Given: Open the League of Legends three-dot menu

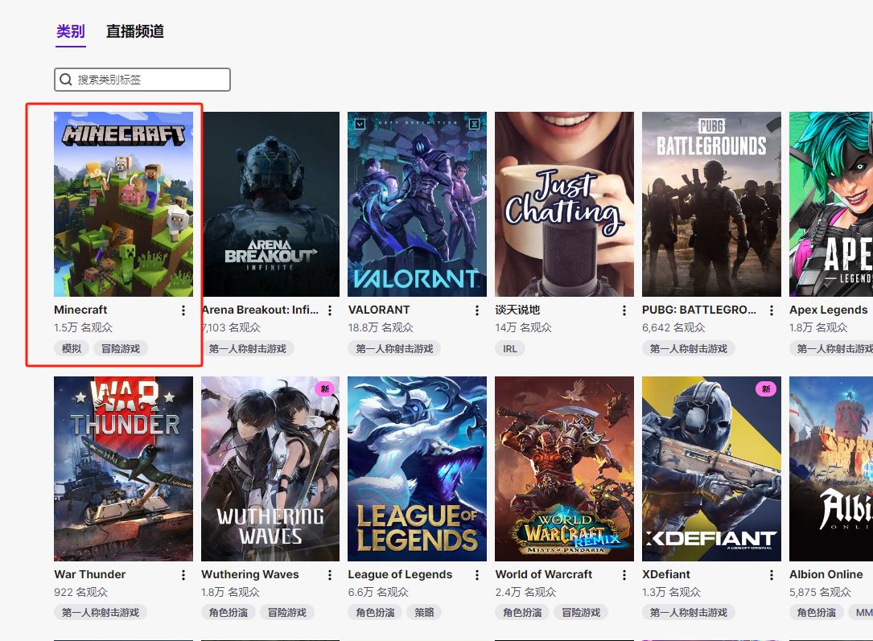Looking at the screenshot, I should pyautogui.click(x=477, y=575).
